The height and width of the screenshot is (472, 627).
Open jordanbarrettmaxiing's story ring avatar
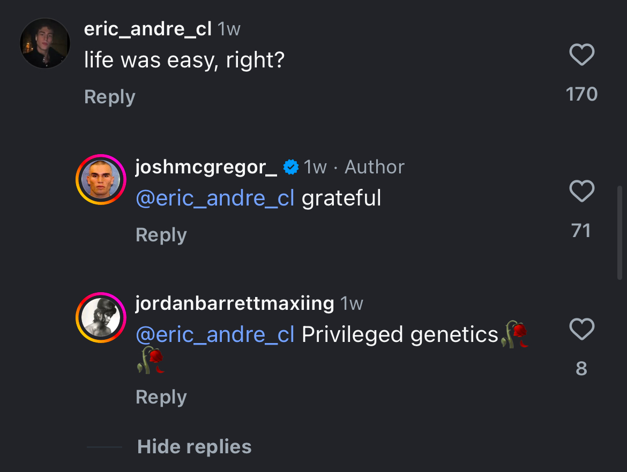click(x=101, y=317)
